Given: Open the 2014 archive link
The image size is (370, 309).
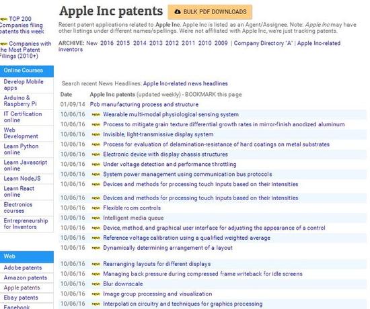Looking at the screenshot, I should (x=139, y=43).
